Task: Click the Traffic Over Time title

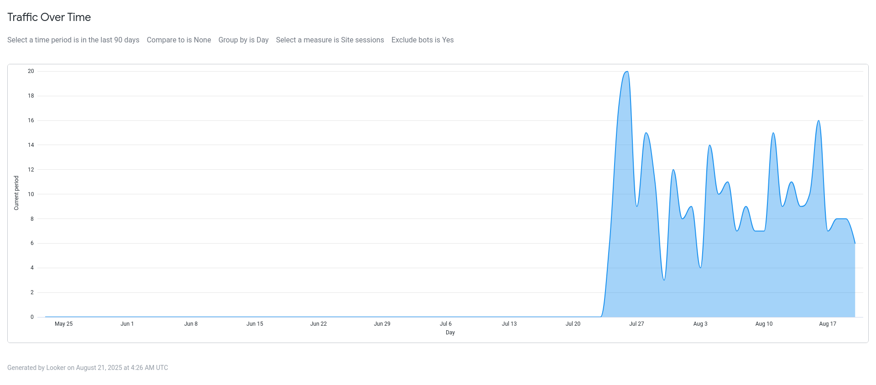Action: pyautogui.click(x=49, y=17)
